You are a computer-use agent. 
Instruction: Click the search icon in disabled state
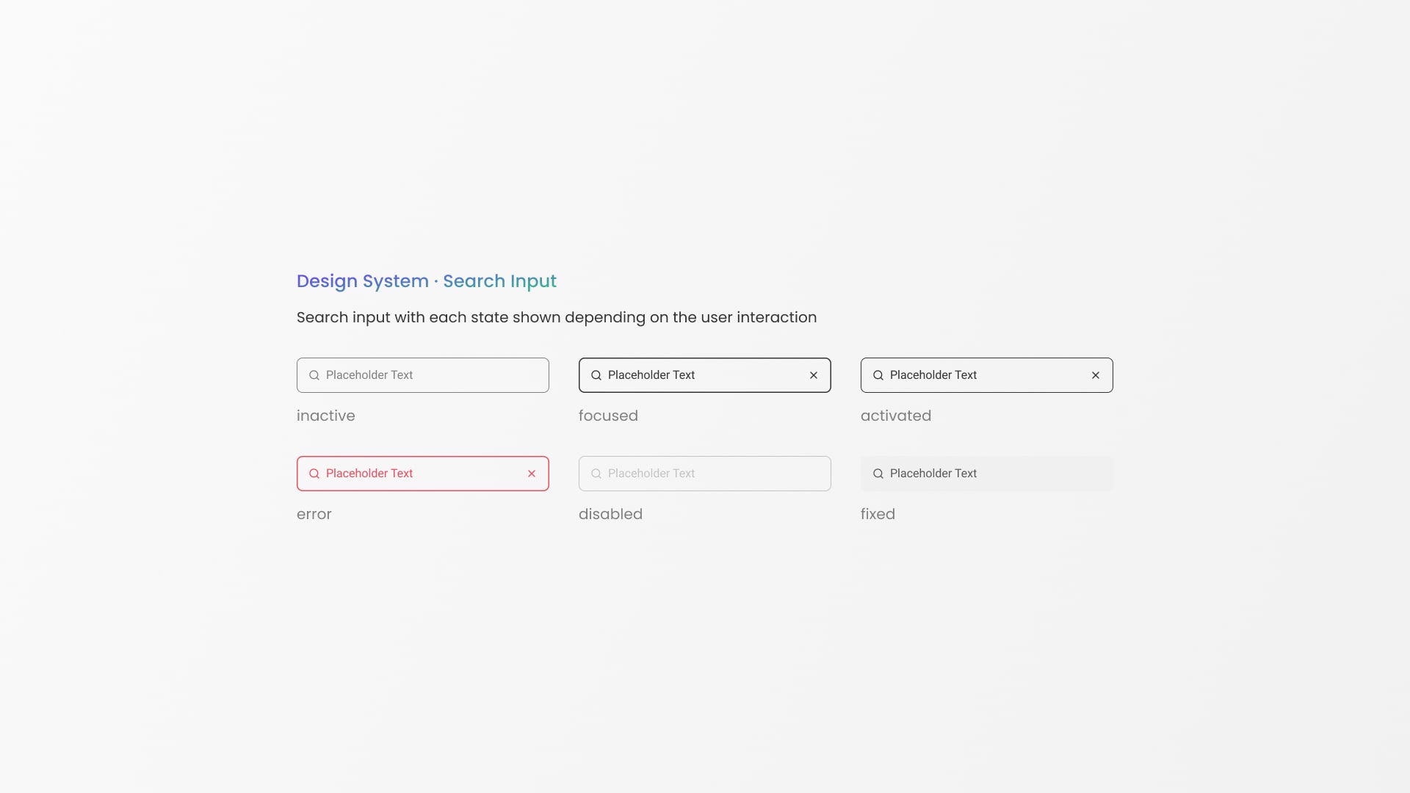[x=596, y=474]
